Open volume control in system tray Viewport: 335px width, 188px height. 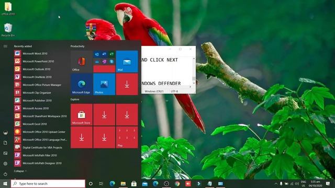pos(297,183)
